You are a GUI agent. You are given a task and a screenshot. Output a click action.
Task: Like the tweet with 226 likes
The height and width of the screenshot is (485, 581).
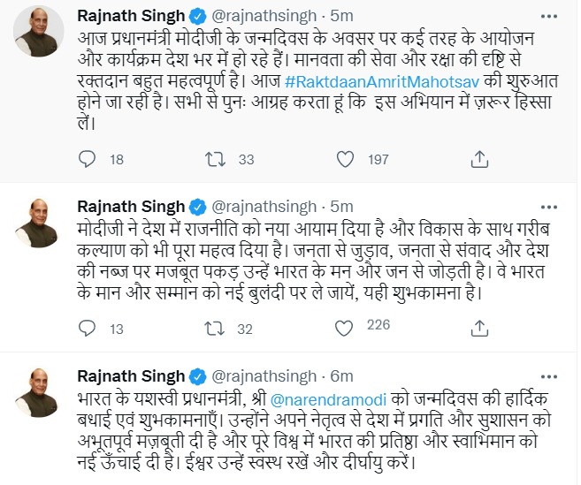tap(349, 330)
